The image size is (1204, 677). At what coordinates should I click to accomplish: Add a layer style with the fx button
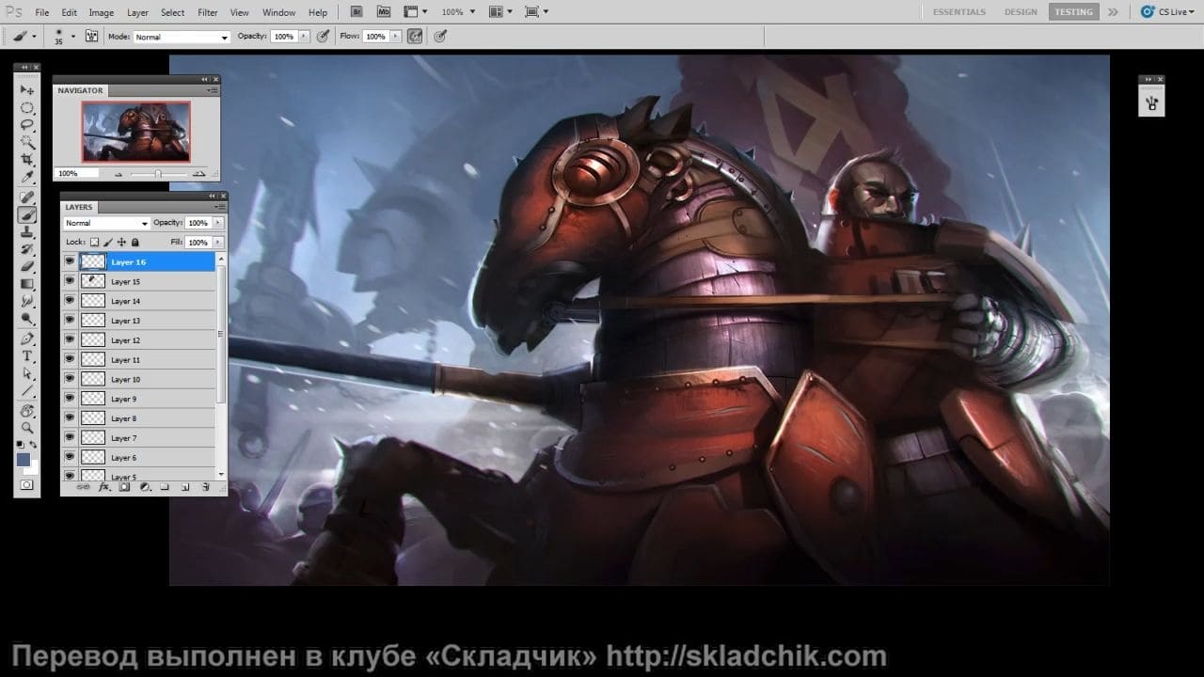pyautogui.click(x=104, y=487)
